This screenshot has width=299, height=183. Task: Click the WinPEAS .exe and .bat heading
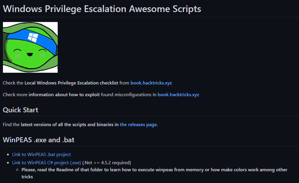tap(39, 140)
